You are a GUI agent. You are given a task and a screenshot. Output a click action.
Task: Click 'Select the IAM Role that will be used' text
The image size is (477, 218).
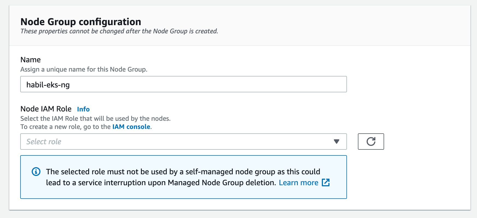[95, 119]
